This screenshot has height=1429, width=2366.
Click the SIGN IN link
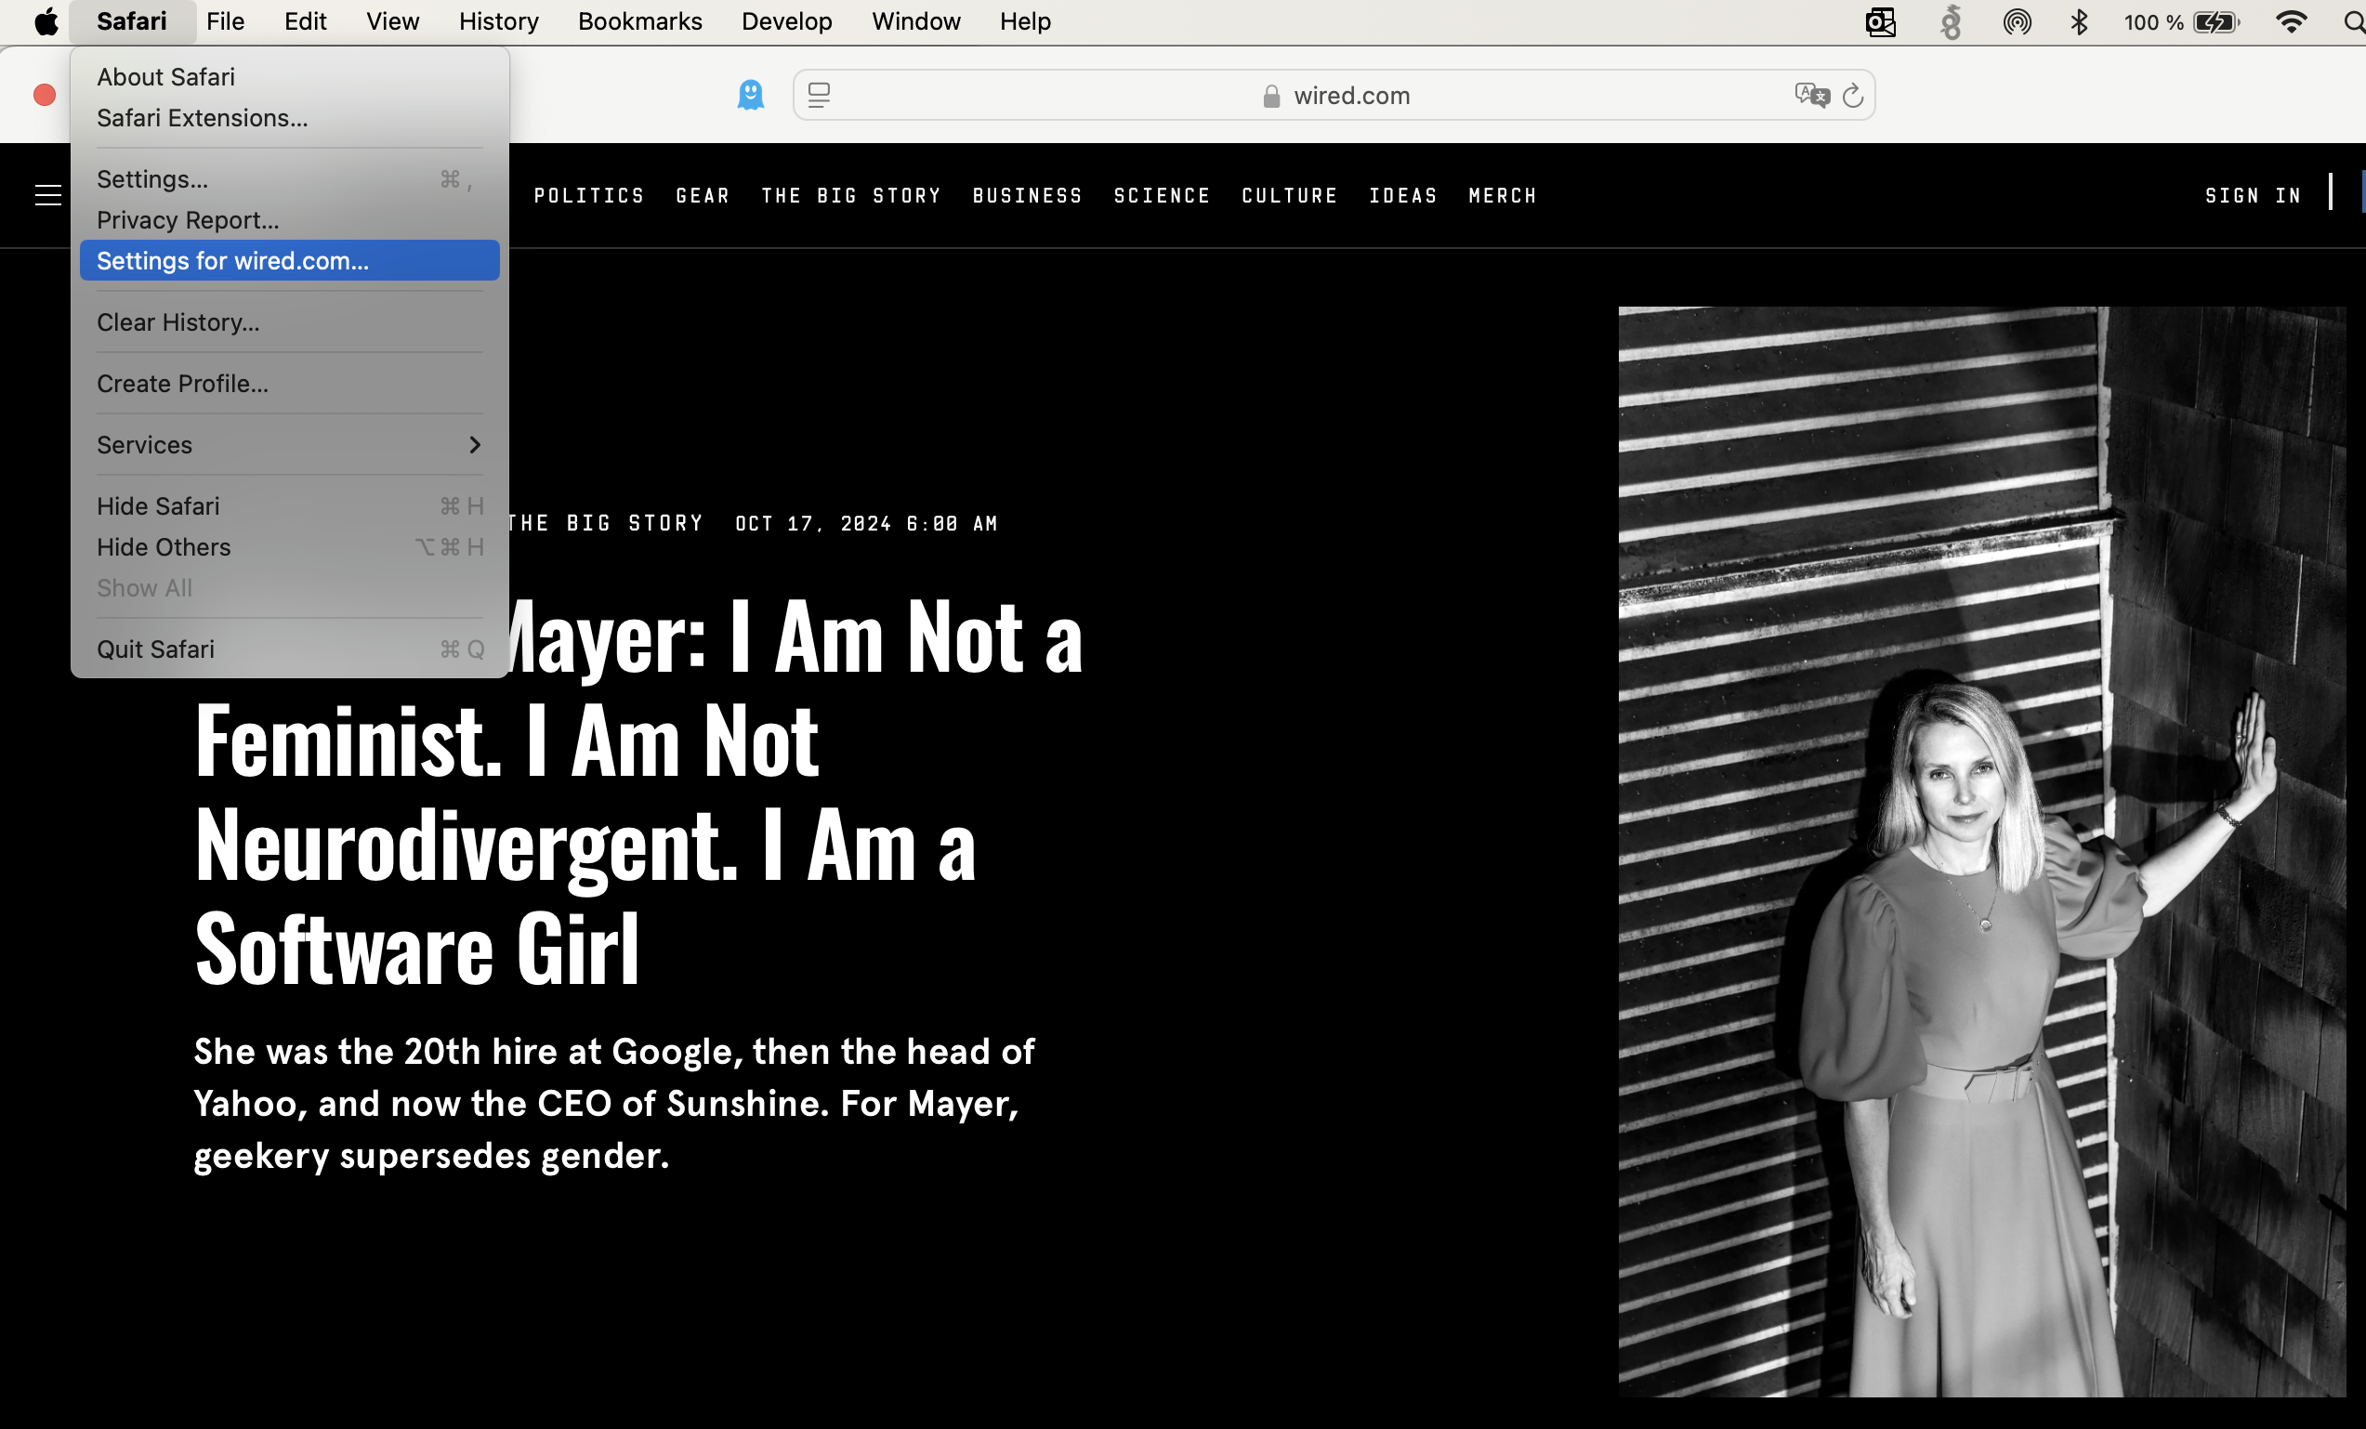pos(2253,196)
